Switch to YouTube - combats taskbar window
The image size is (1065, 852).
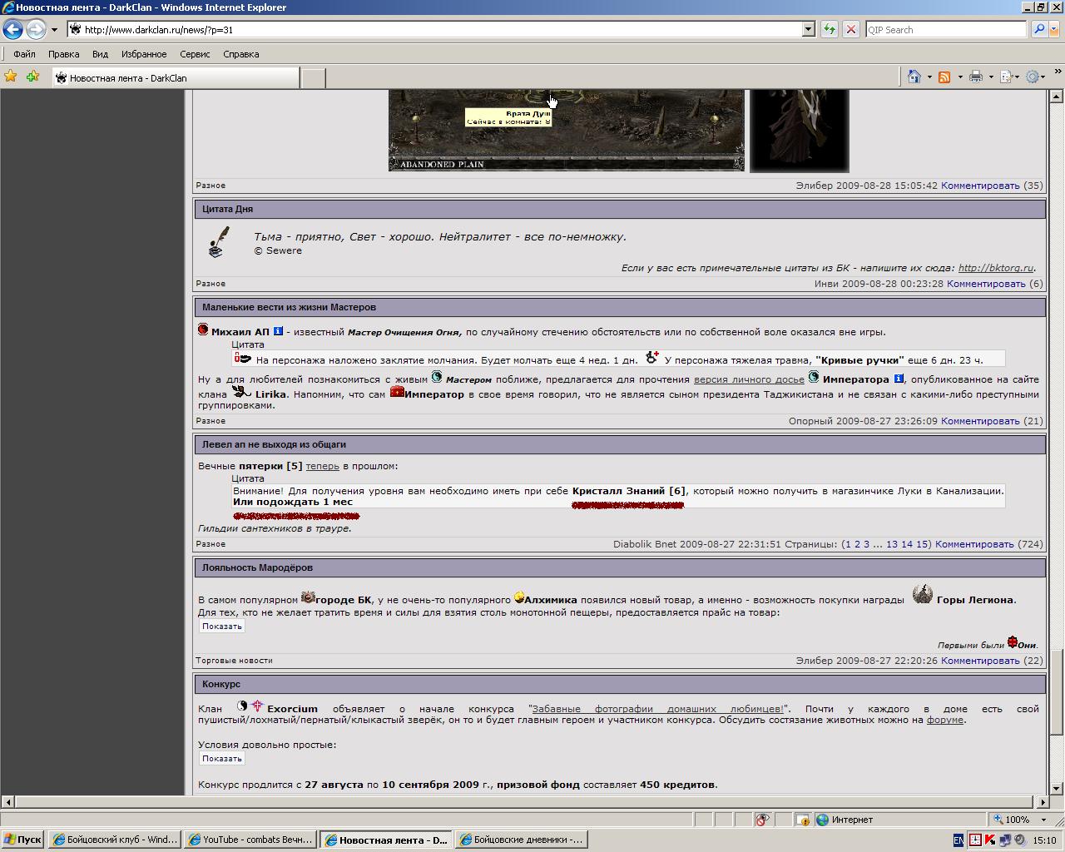(x=250, y=840)
